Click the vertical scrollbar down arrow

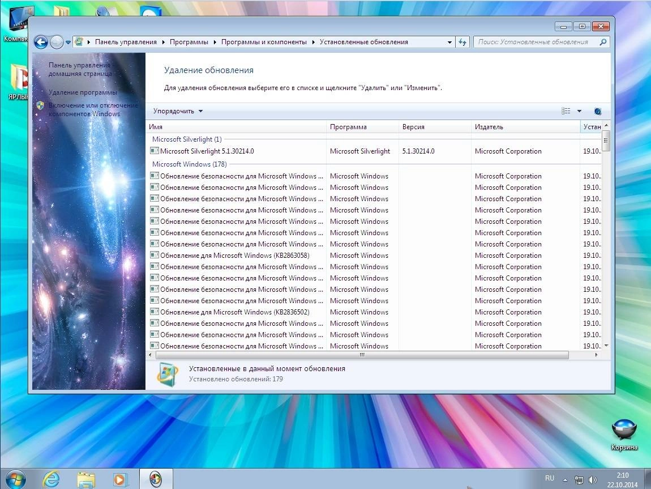(606, 346)
